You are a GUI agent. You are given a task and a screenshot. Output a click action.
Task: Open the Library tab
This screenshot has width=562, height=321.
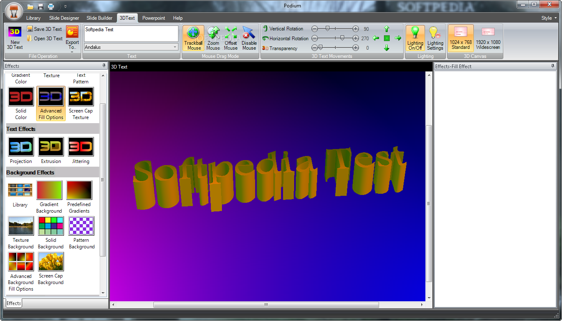(33, 18)
